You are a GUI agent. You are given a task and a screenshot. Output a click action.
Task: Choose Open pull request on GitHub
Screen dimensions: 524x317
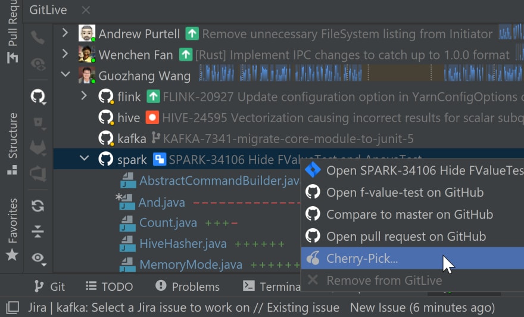[x=413, y=237]
